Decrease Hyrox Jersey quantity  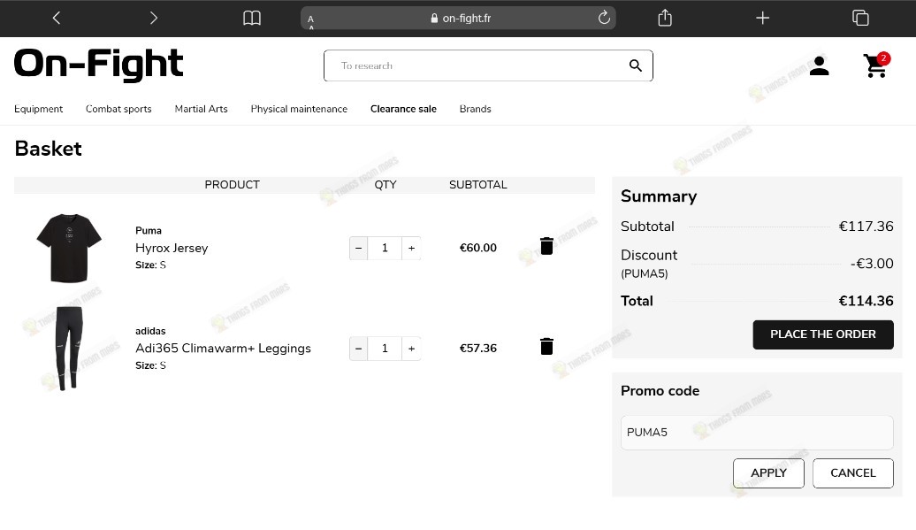coord(359,249)
